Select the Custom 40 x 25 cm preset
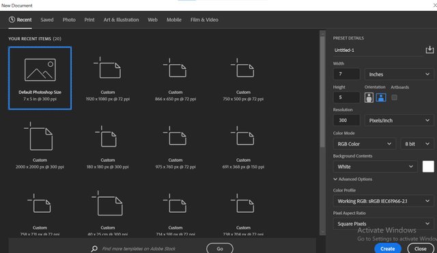 (108, 213)
